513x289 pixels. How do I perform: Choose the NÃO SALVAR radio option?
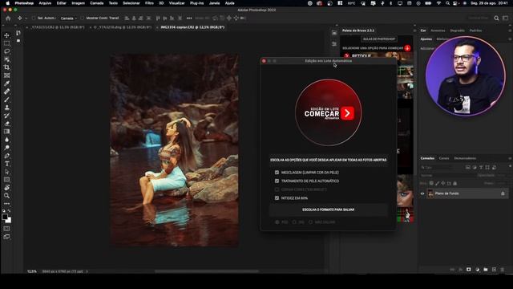310,222
